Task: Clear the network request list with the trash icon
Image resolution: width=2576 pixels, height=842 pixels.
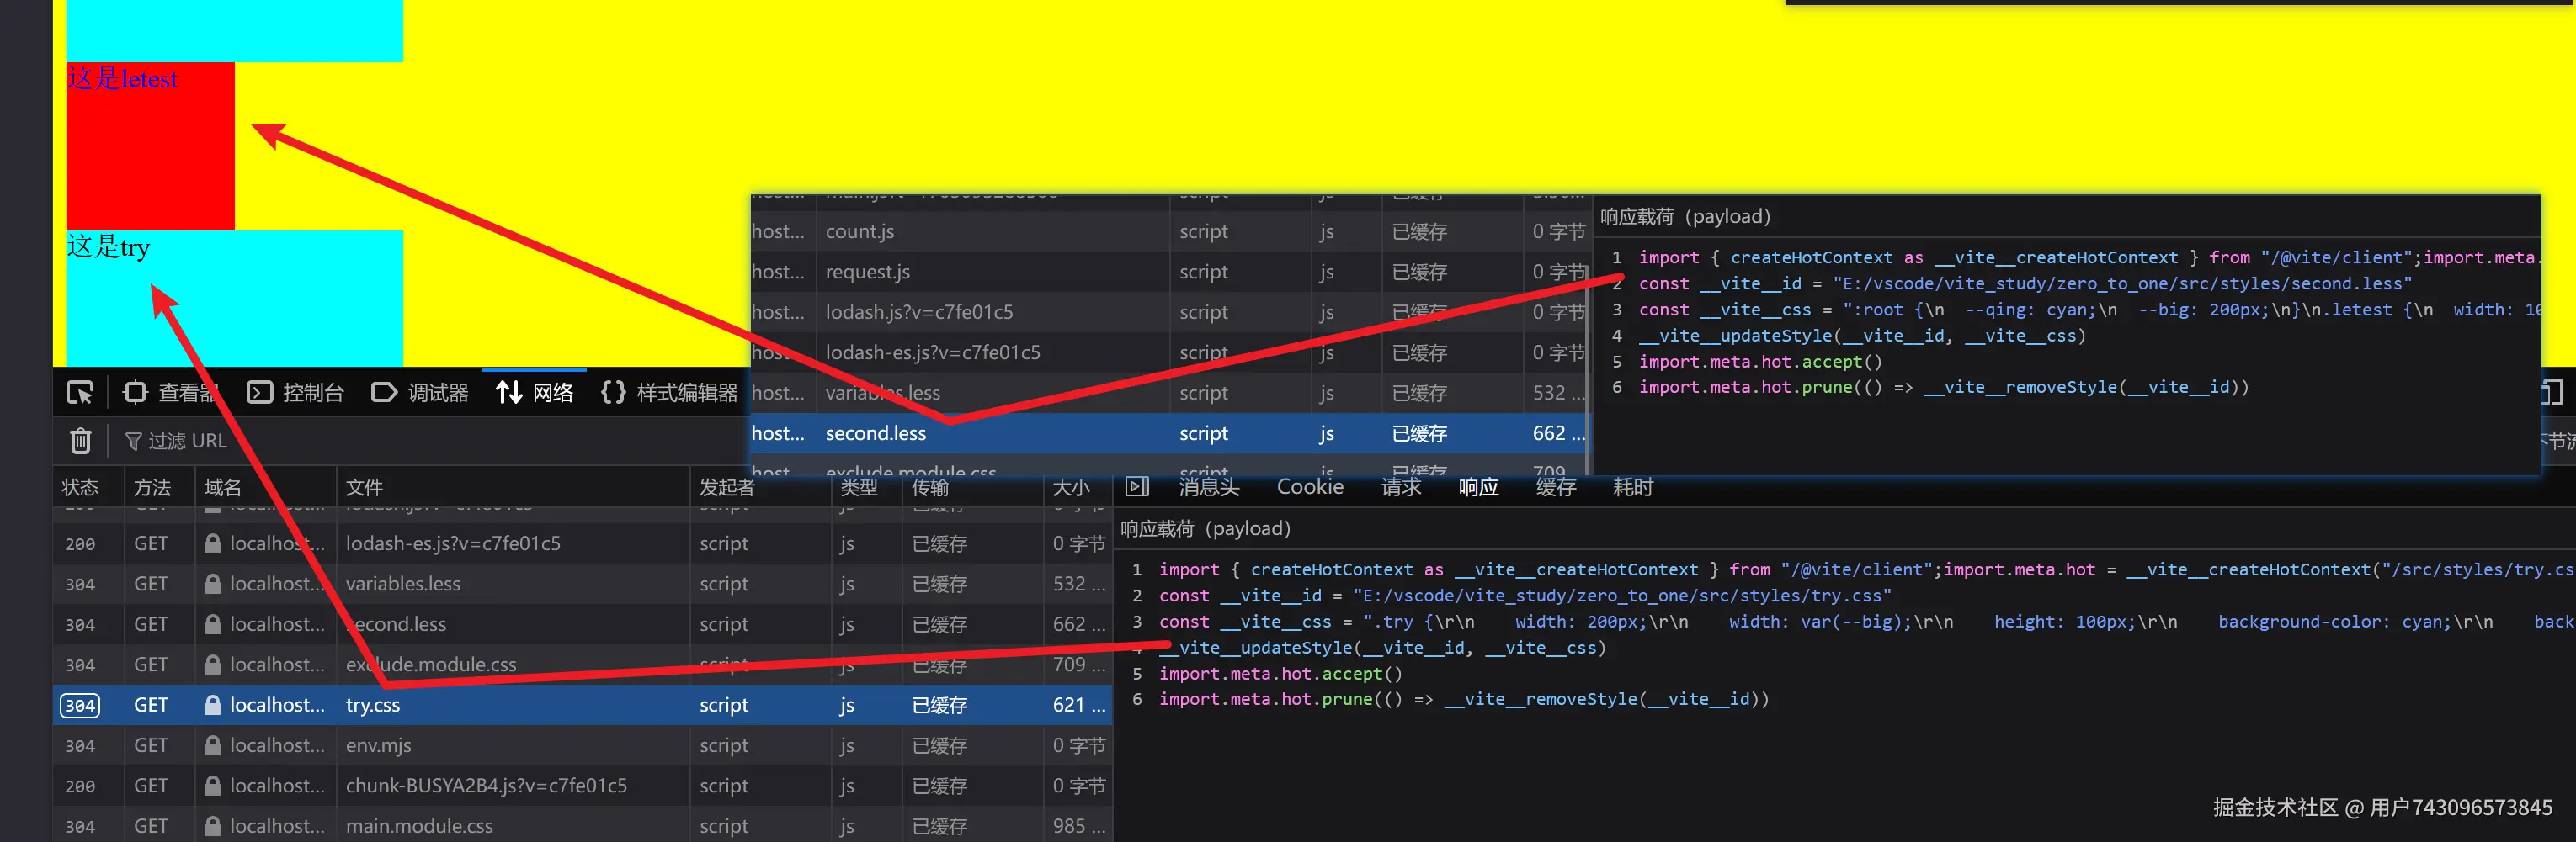Action: [81, 441]
